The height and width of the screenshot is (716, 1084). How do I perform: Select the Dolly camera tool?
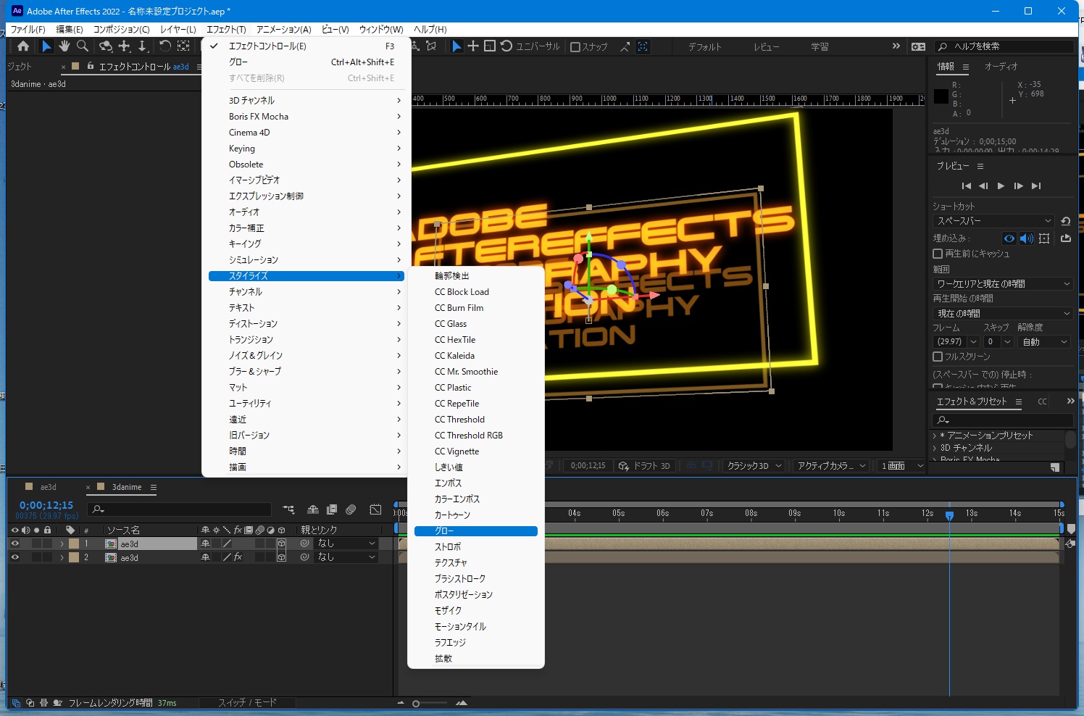[143, 46]
